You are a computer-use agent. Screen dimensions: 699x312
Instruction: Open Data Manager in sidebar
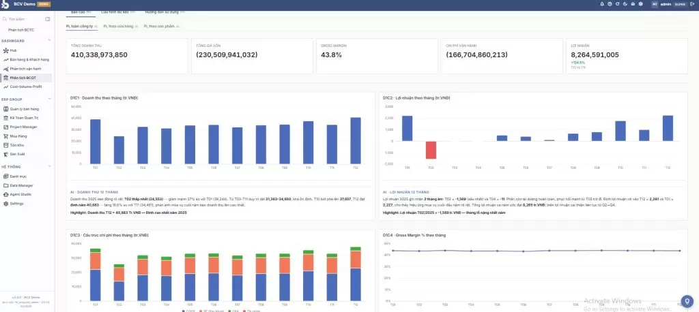point(26,185)
